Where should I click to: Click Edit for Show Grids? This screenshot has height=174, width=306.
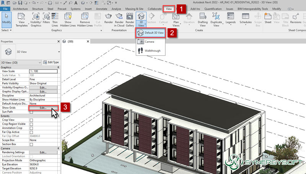(43, 108)
